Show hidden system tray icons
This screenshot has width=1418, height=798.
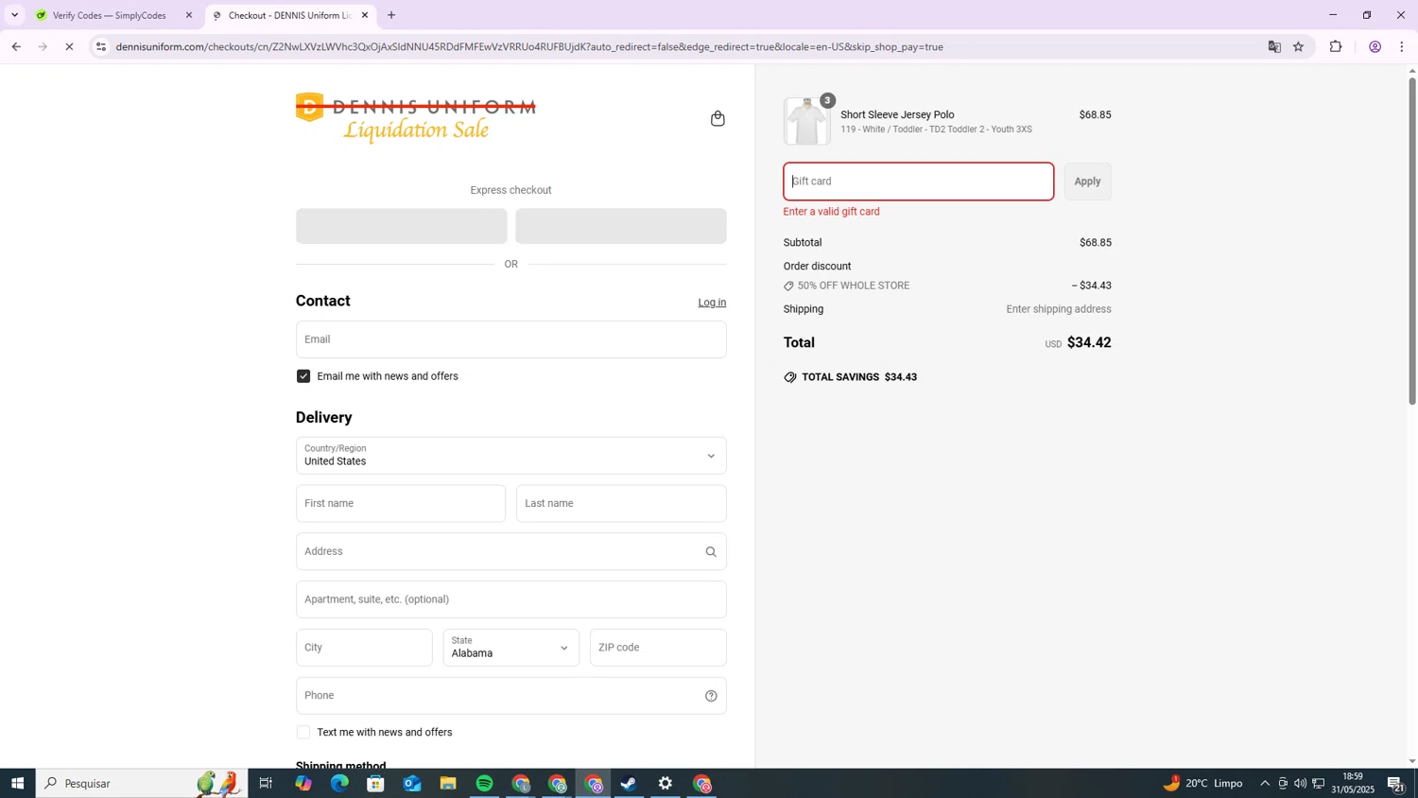click(x=1265, y=784)
